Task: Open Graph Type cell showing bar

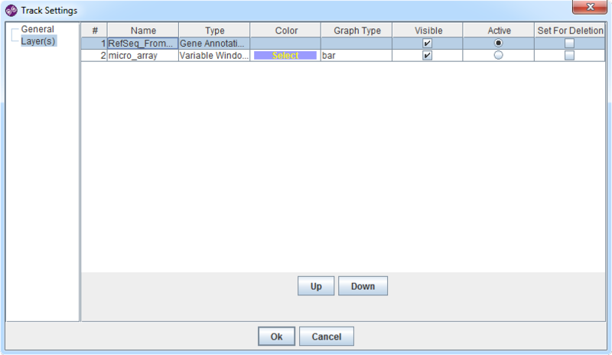Action: pyautogui.click(x=356, y=55)
